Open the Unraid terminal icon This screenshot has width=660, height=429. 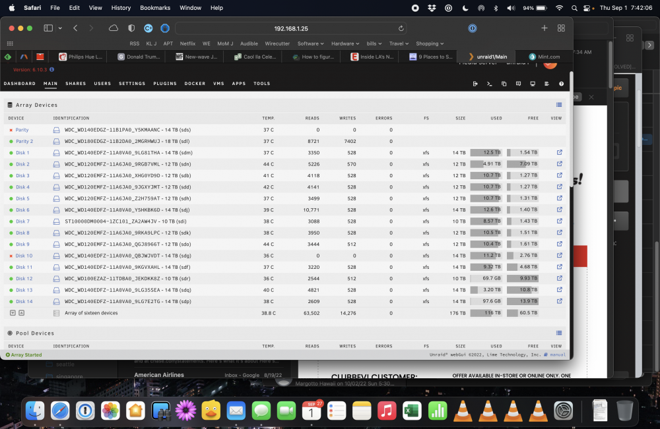click(x=490, y=84)
